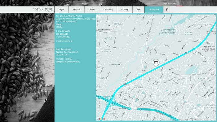Click the hospital icon near Geniko Ogkologiko
This screenshot has width=217, height=122.
point(176,32)
